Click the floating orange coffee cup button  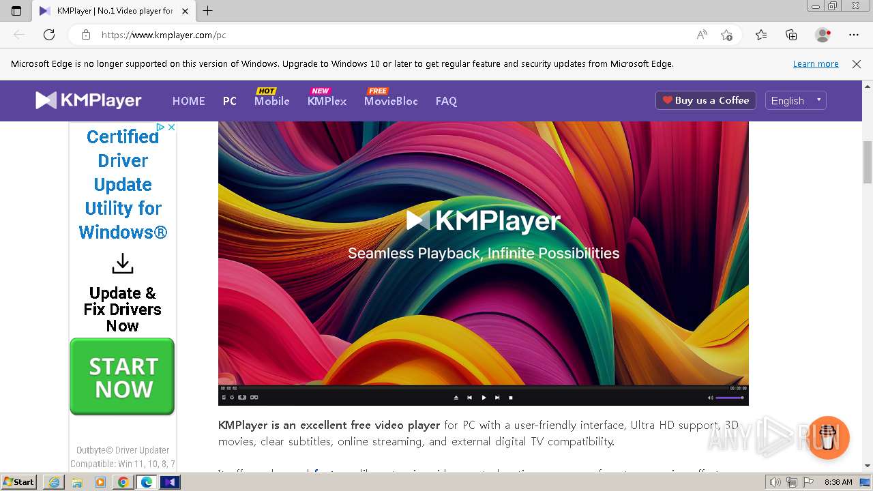coord(829,438)
